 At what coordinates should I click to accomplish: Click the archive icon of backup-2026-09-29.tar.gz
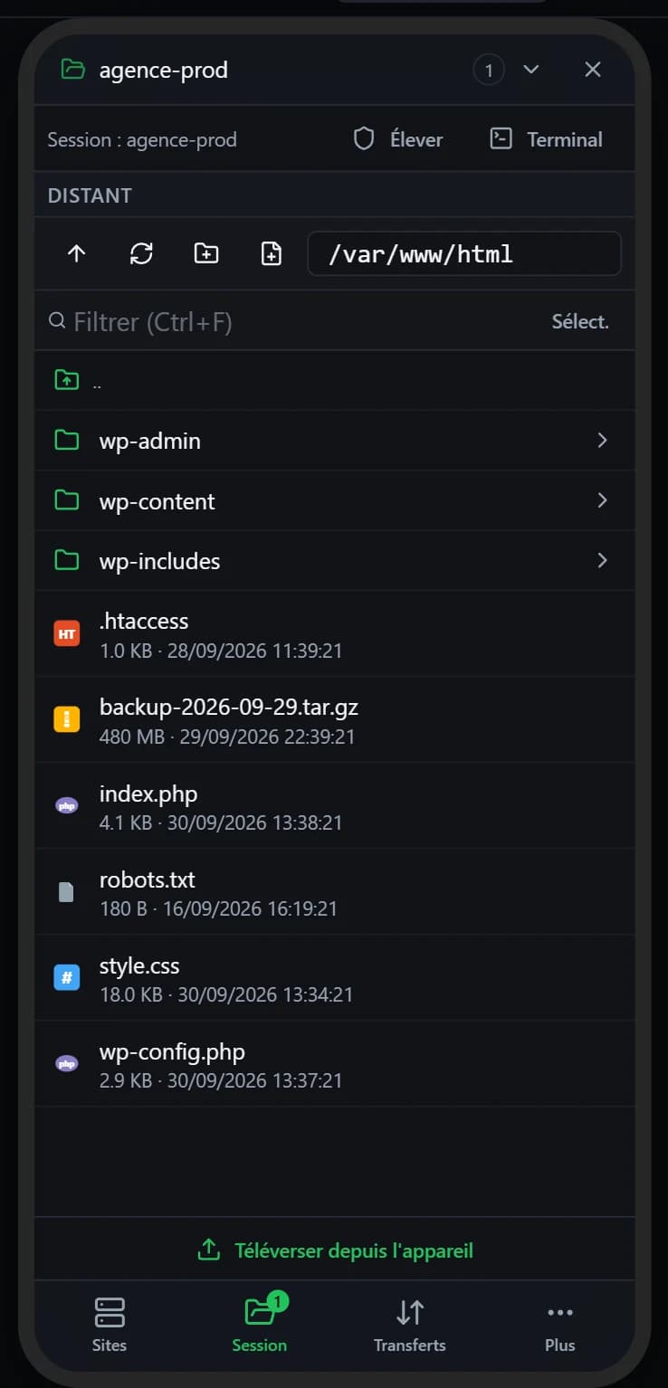(67, 720)
